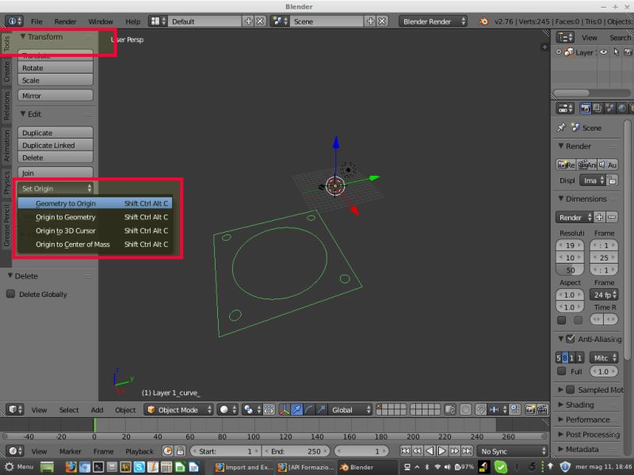
Task: Enable the rotation manipulator icon in viewport header
Action: [309, 409]
